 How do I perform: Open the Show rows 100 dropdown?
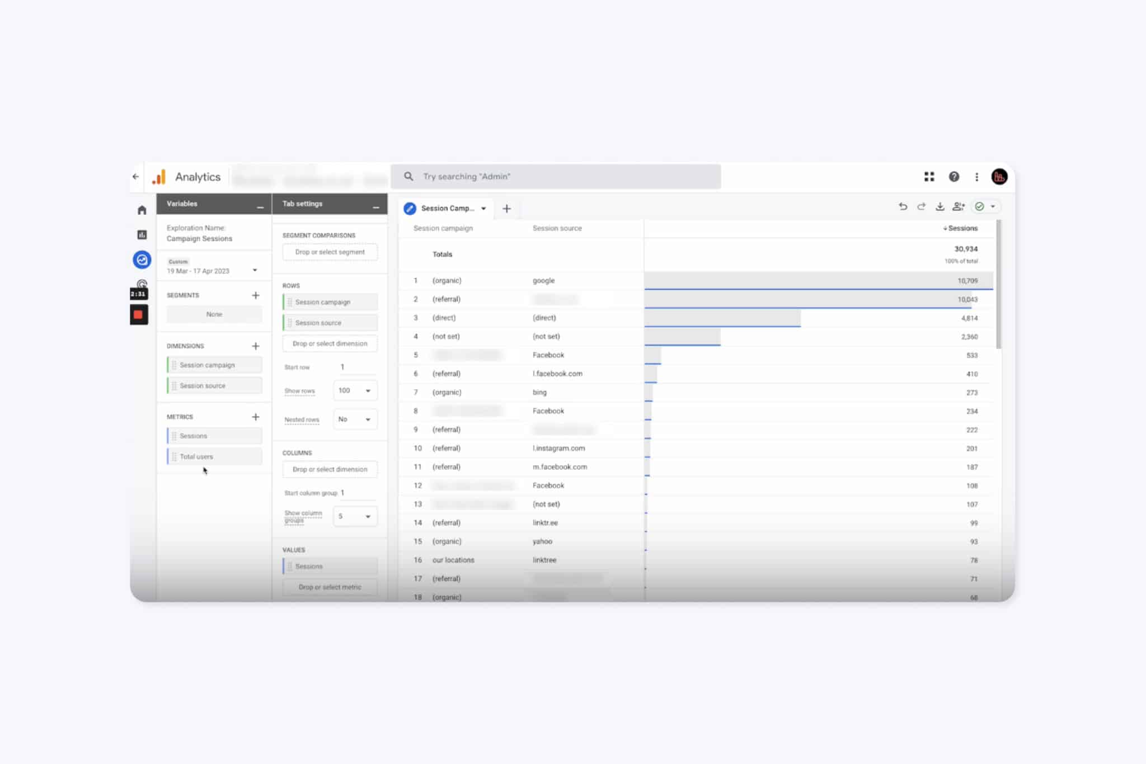pos(355,390)
